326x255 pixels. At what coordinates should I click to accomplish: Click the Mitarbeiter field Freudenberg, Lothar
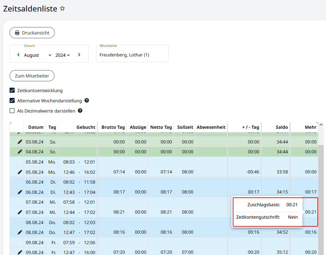(132, 55)
